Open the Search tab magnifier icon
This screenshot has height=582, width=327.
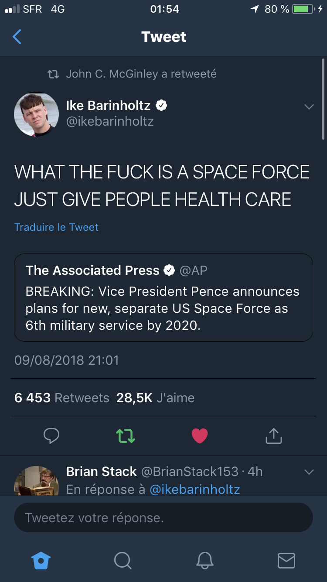(x=123, y=560)
